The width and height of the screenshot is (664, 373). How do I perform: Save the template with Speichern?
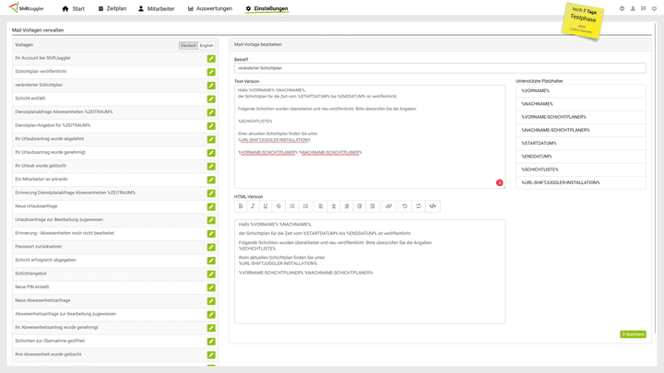pyautogui.click(x=633, y=334)
